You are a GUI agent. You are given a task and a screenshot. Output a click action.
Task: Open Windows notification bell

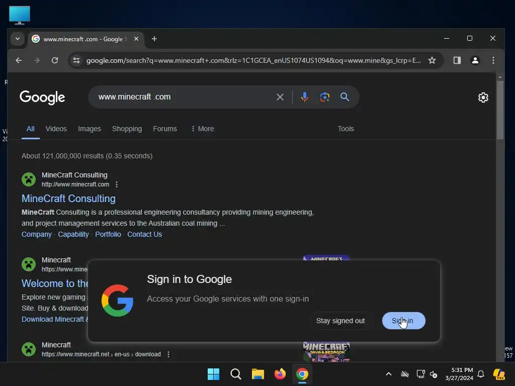[481, 374]
